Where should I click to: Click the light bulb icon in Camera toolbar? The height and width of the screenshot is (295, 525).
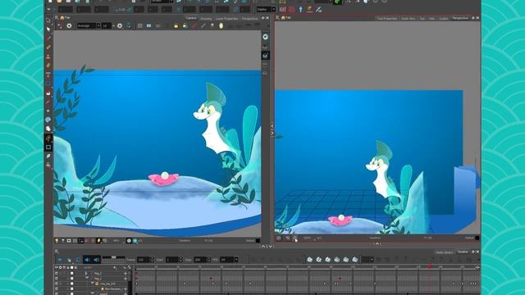(x=212, y=25)
